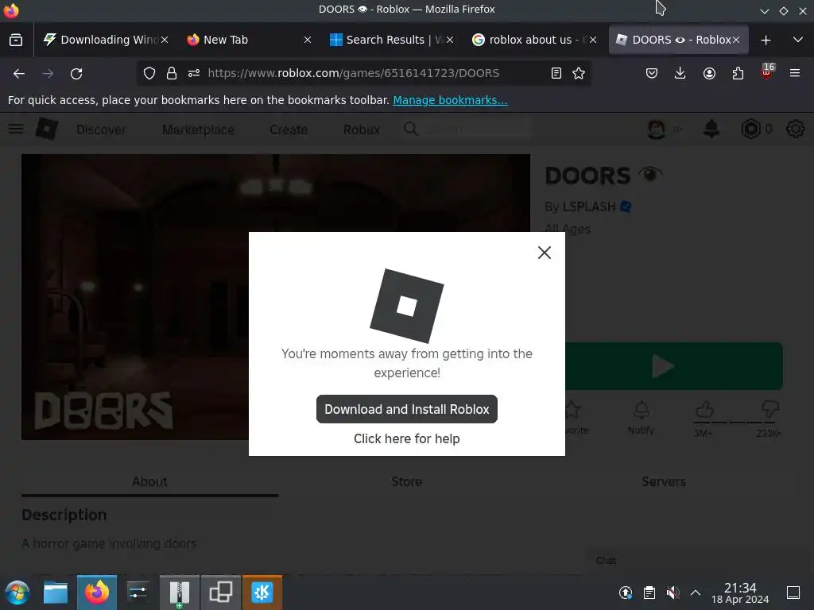Click DOORS game thumbnail image

[x=135, y=297]
